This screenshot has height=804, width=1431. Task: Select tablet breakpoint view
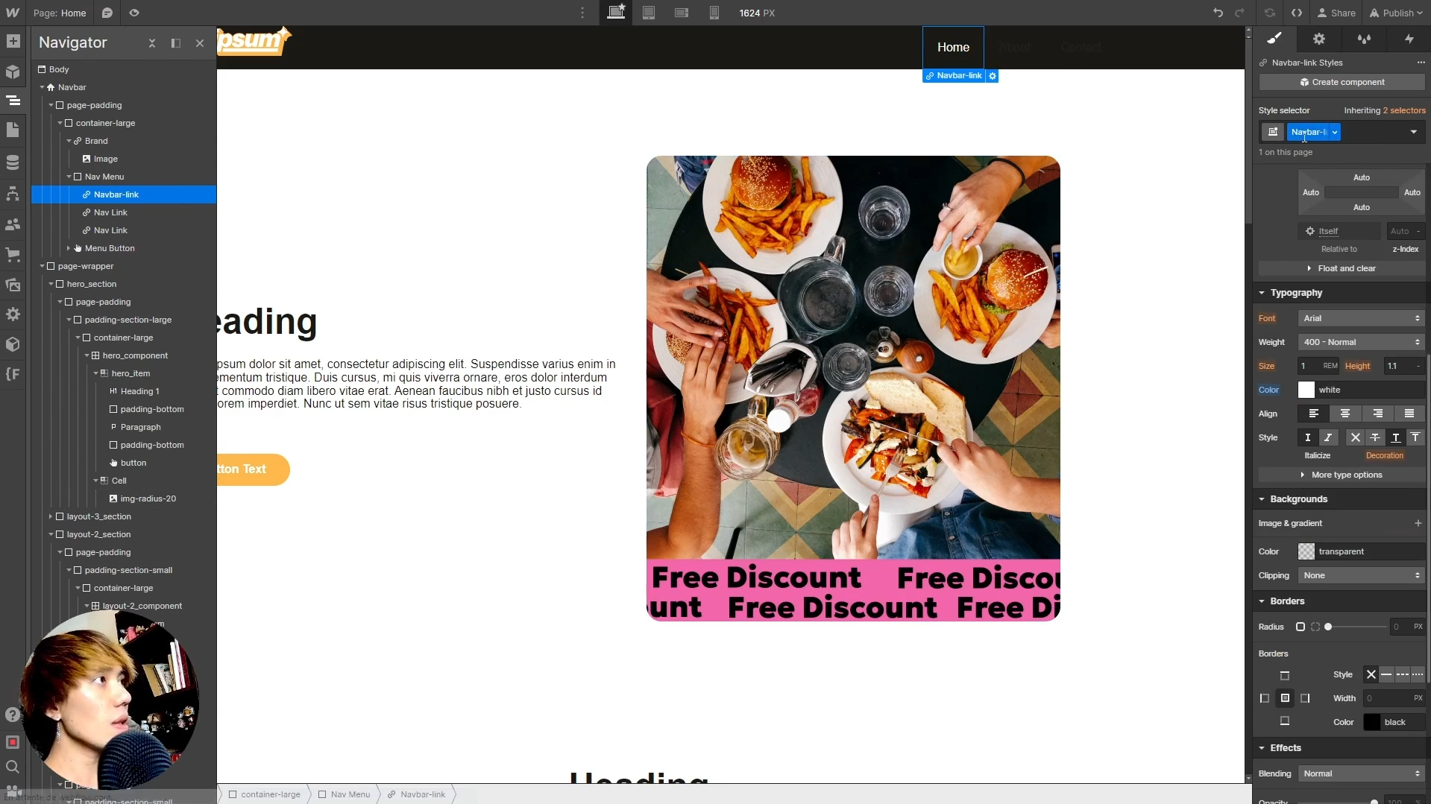(649, 13)
